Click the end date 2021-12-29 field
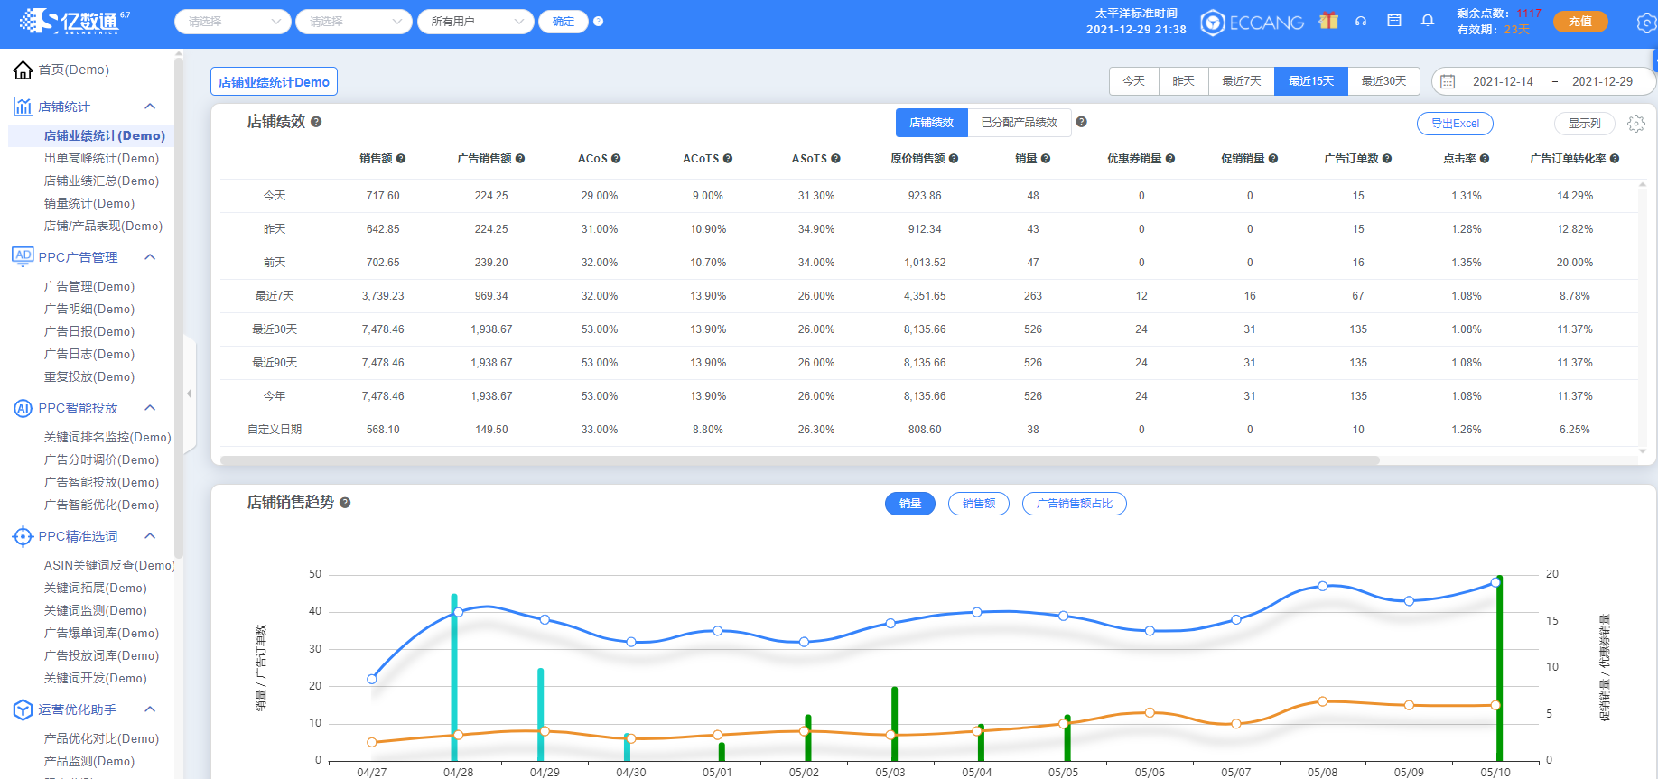This screenshot has width=1658, height=779. [x=1602, y=81]
